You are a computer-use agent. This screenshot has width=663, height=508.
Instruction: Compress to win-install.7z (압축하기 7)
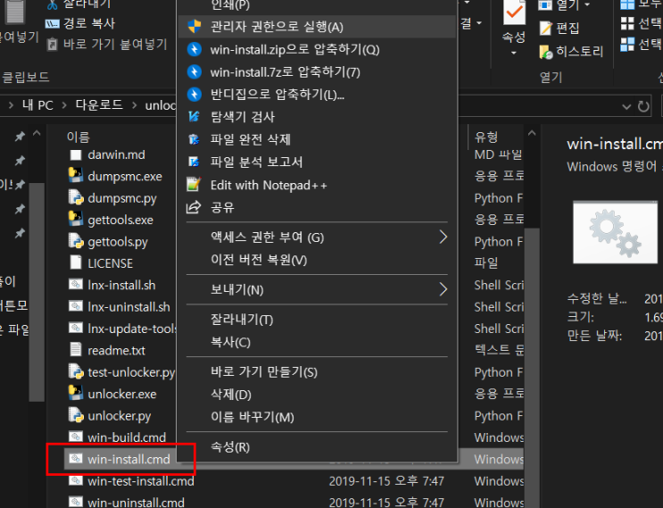317,72
